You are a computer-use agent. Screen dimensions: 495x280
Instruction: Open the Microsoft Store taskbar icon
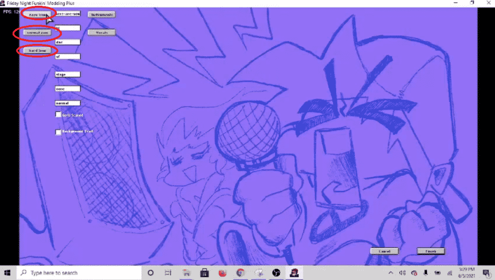204,272
